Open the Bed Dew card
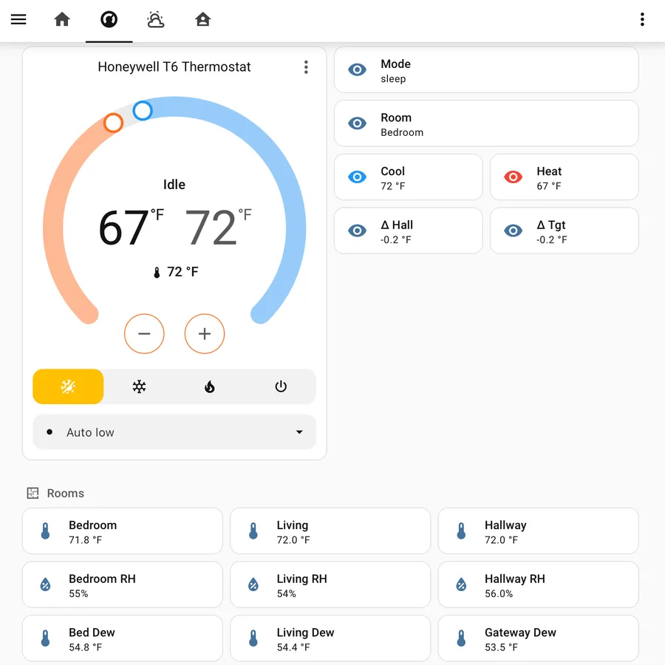The image size is (665, 665). point(123,638)
